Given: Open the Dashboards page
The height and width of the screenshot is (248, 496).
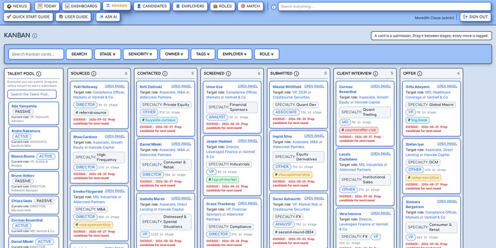Looking at the screenshot, I should tap(81, 6).
